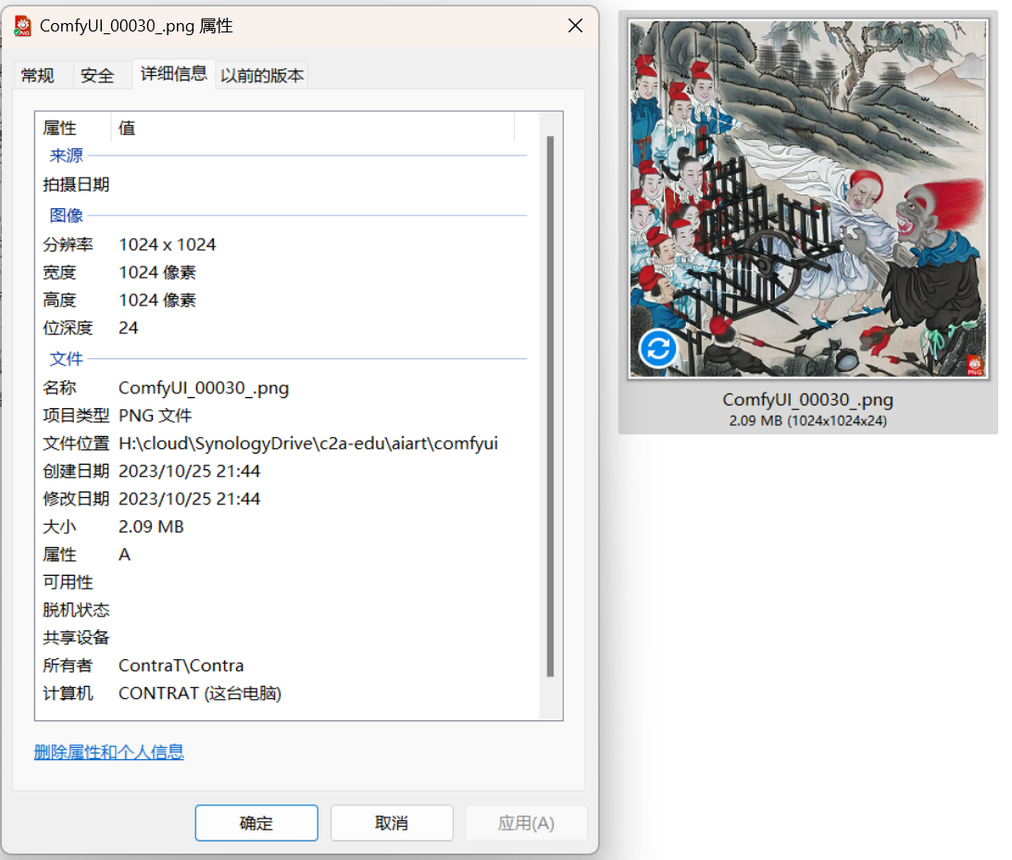The height and width of the screenshot is (860, 1012).
Task: Go to the 以前的版本 tab
Action: (262, 76)
